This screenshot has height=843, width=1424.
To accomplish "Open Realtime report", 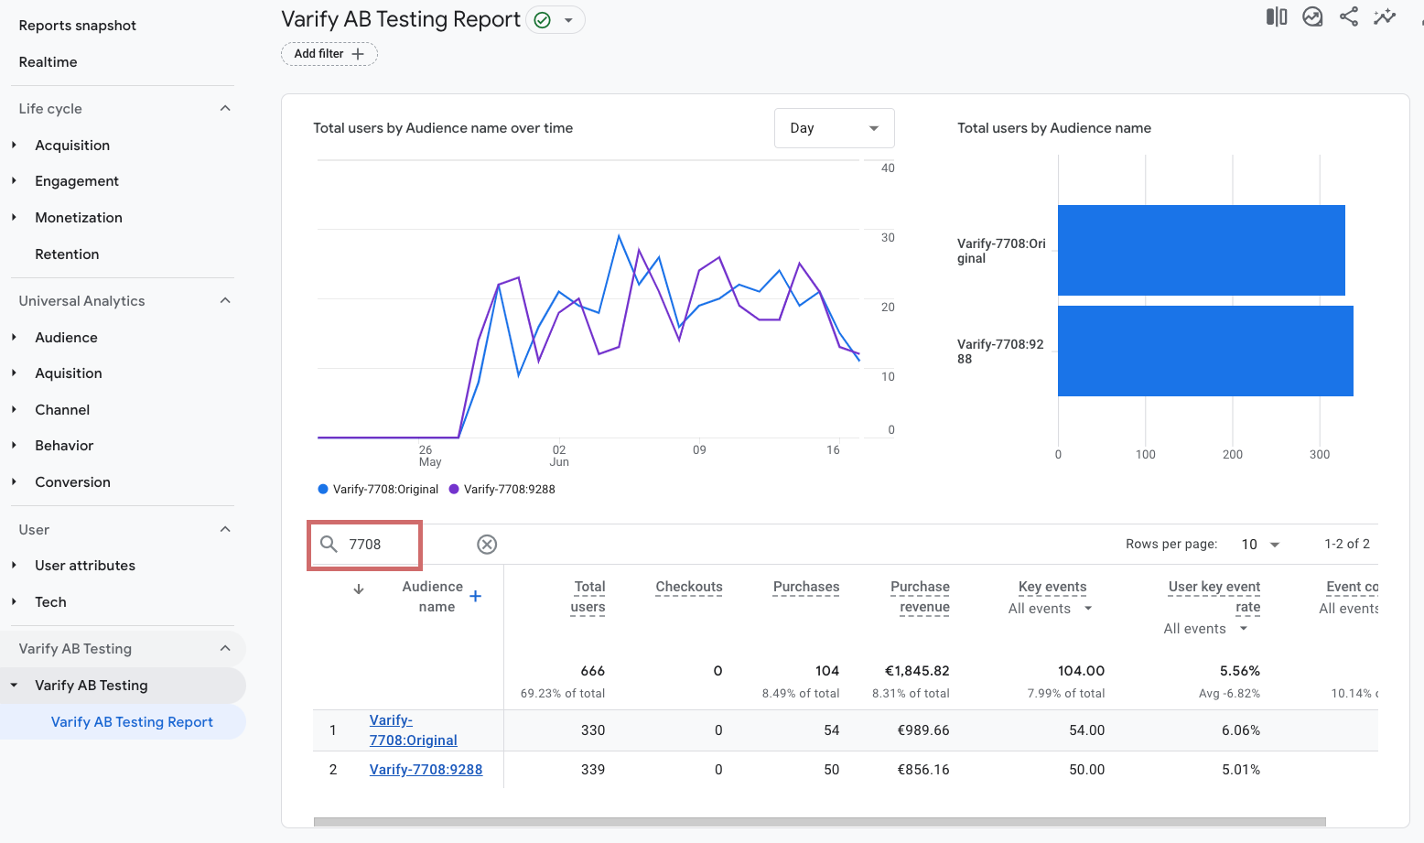I will pyautogui.click(x=48, y=62).
